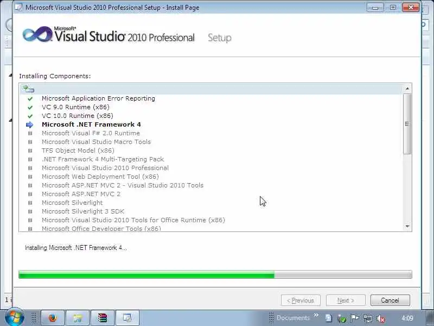Click the green installation progress bar
This screenshot has height=326, width=434.
click(215, 274)
